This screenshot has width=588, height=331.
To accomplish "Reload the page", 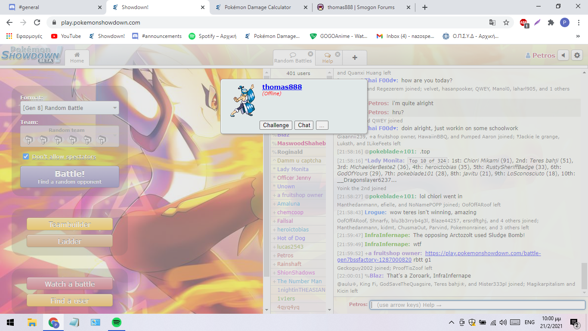I will (x=37, y=22).
